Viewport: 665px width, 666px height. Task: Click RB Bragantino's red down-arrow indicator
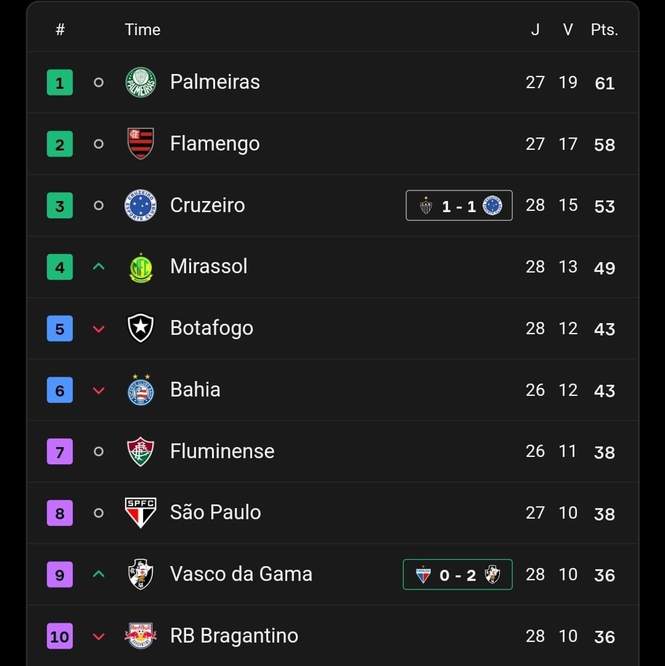(x=99, y=636)
